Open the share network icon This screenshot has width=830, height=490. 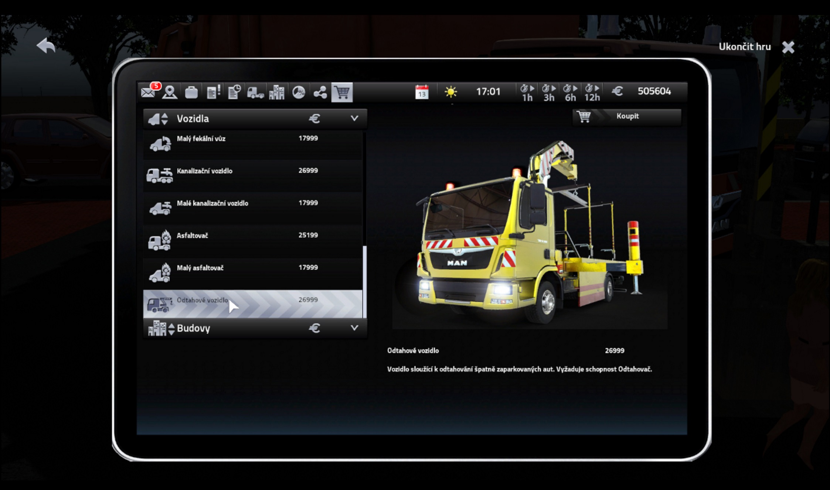(320, 92)
